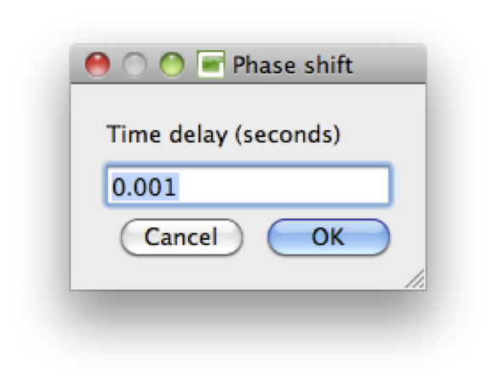Click the green zoom window button
The width and height of the screenshot is (497, 387).
click(x=172, y=65)
